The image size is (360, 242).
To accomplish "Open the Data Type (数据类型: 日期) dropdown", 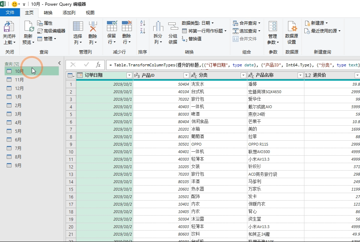I will point(198,23).
